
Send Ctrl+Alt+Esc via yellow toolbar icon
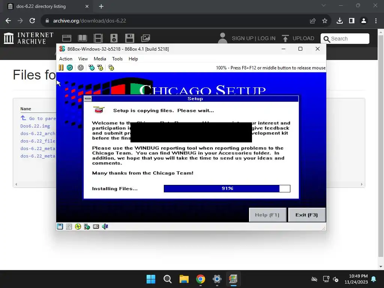(100, 67)
